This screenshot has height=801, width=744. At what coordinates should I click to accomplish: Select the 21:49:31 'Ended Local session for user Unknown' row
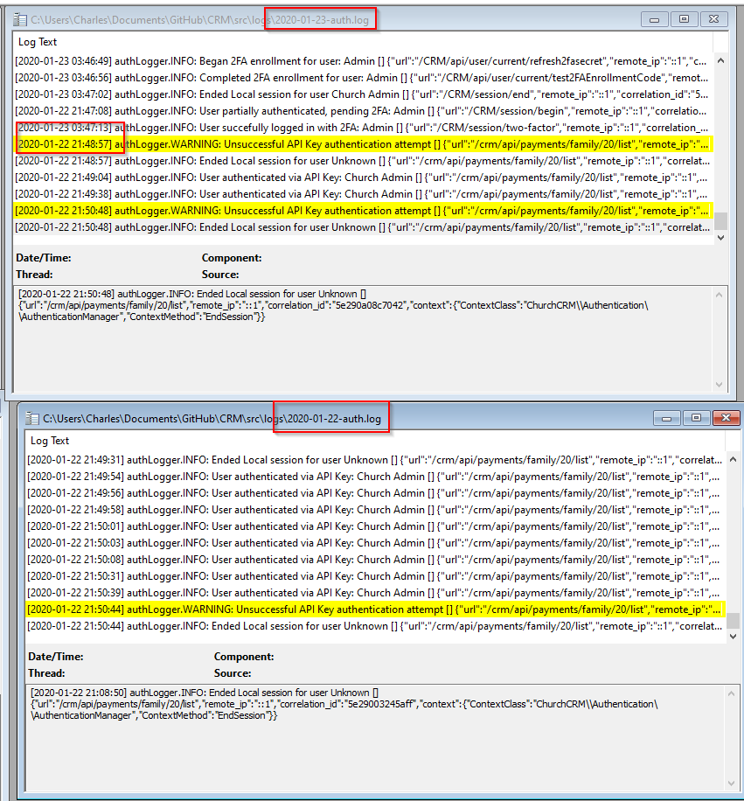coord(375,460)
